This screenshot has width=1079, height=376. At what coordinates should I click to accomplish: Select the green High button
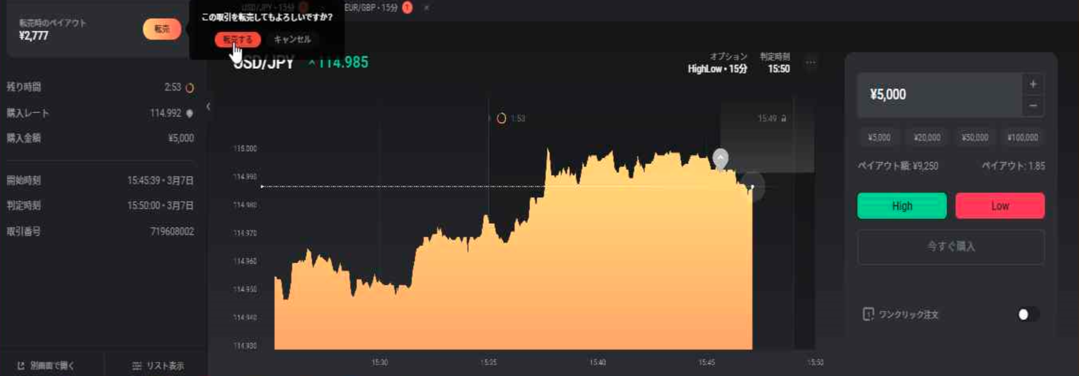pos(902,206)
